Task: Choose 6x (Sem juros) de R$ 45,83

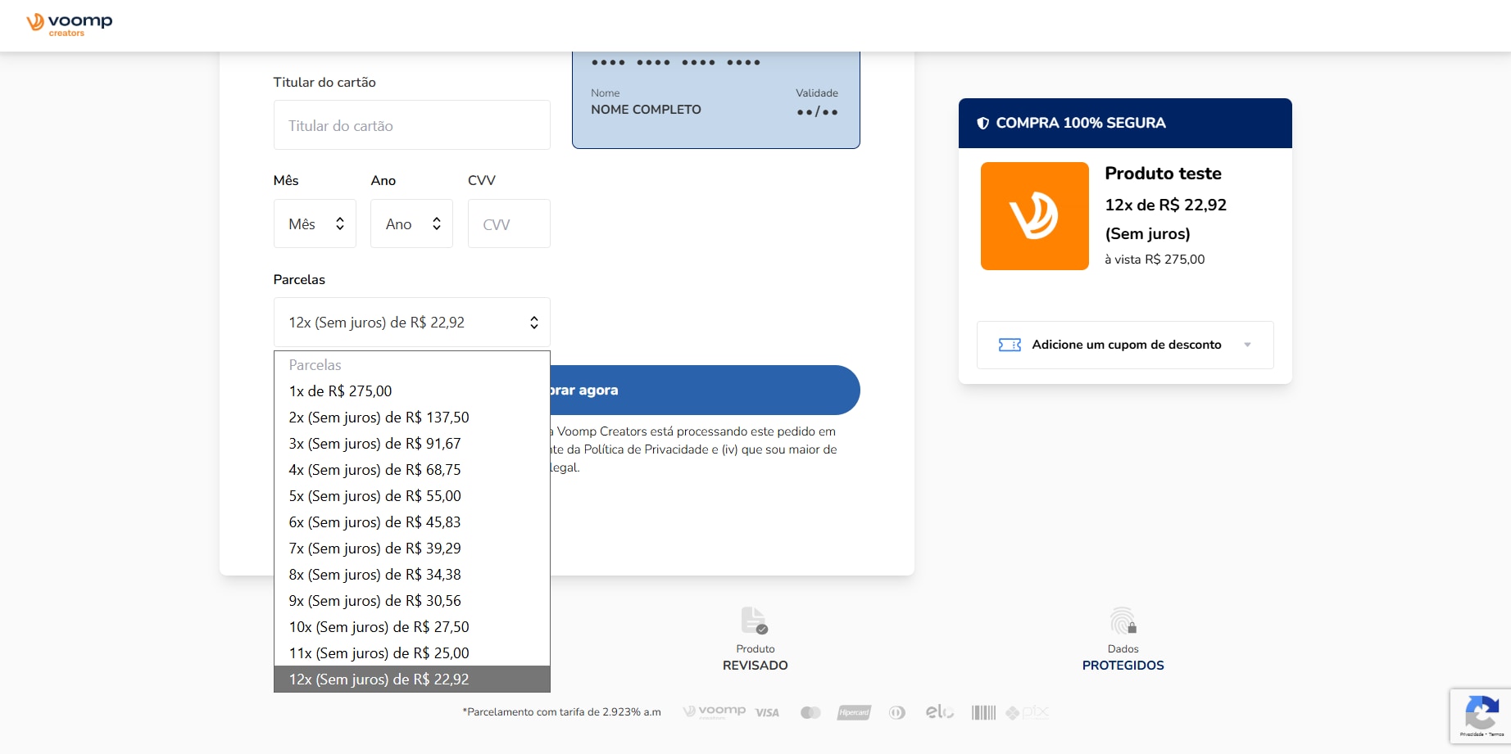Action: [x=374, y=522]
